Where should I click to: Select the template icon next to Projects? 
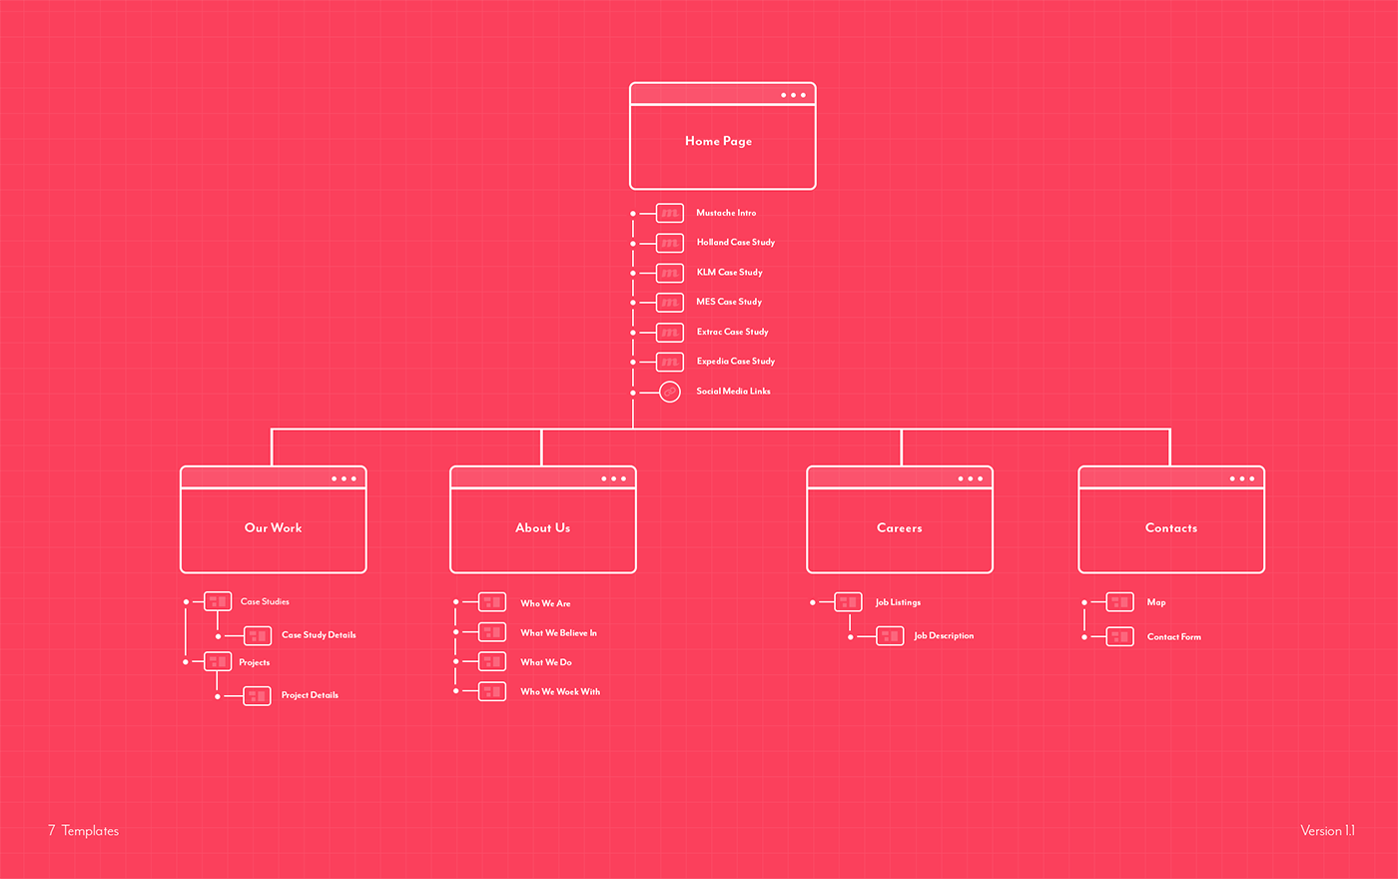pos(218,661)
